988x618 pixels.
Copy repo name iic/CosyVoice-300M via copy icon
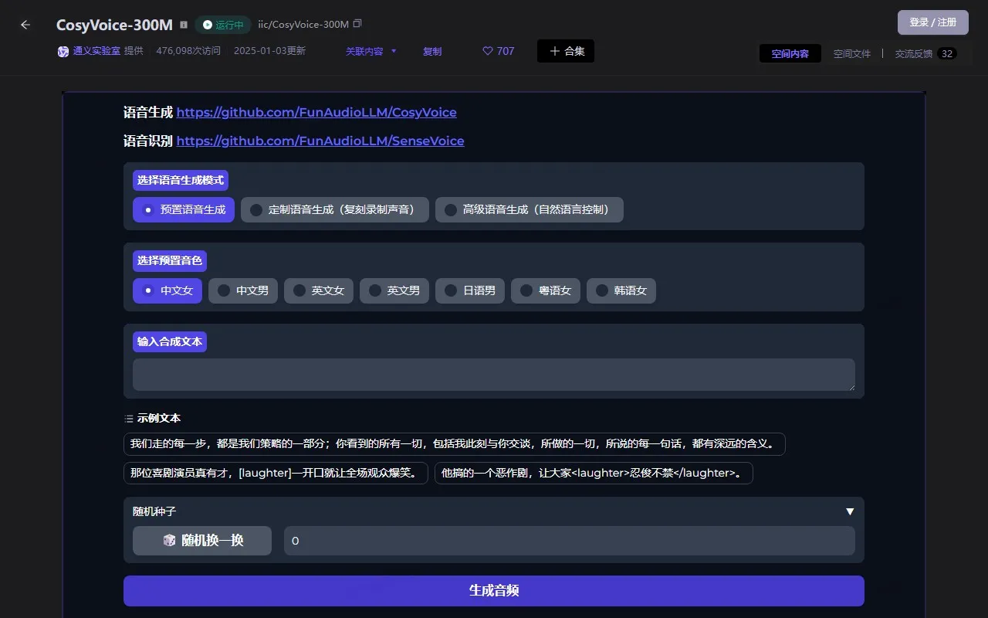click(356, 24)
